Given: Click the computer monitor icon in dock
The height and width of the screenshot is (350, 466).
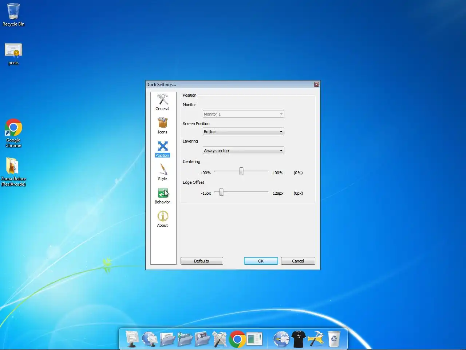Looking at the screenshot, I should 132,339.
